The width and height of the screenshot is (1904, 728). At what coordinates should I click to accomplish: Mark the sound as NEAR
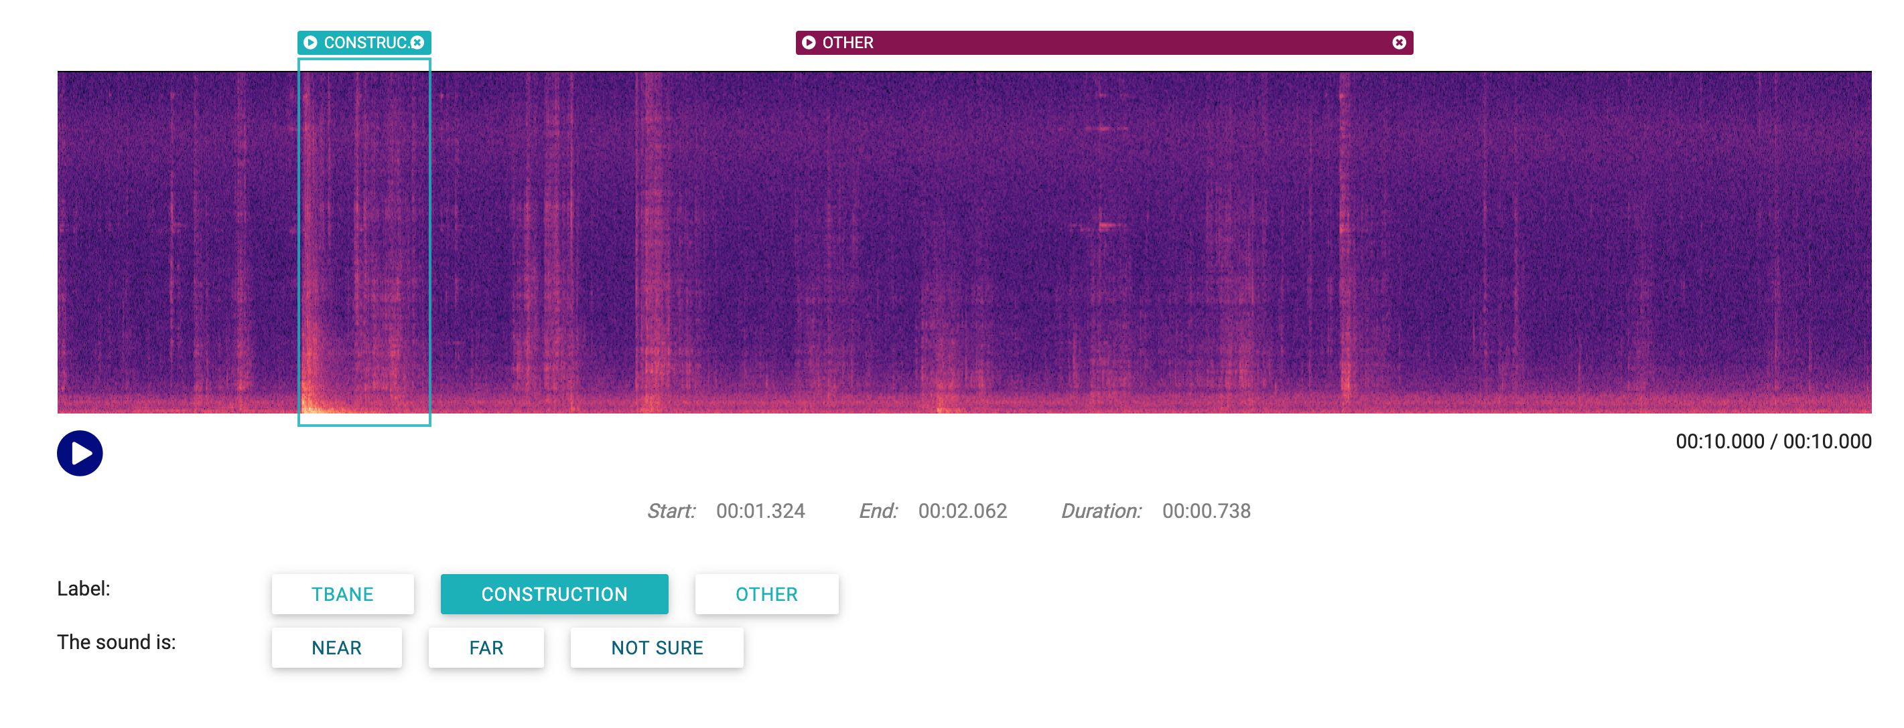tap(336, 648)
